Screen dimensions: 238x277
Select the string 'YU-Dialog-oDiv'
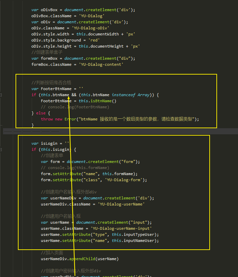click(x=90, y=28)
